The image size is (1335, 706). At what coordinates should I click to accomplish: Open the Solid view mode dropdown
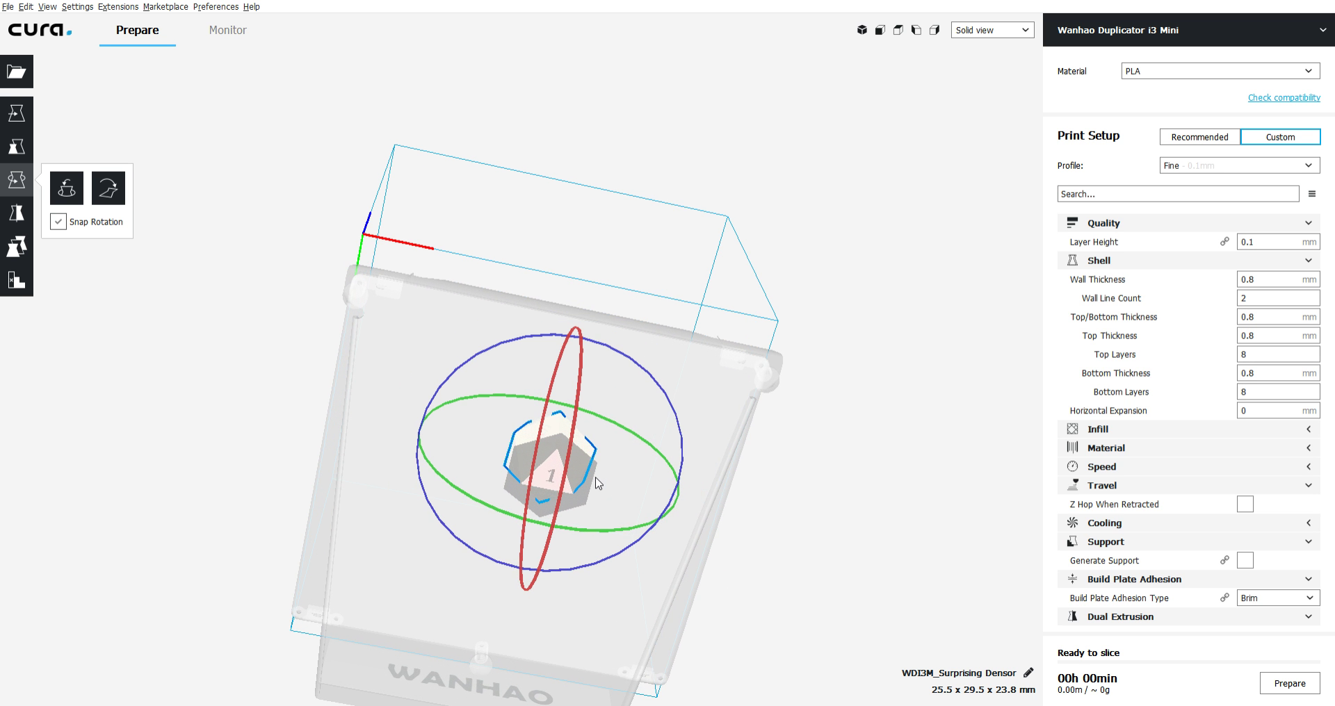992,30
